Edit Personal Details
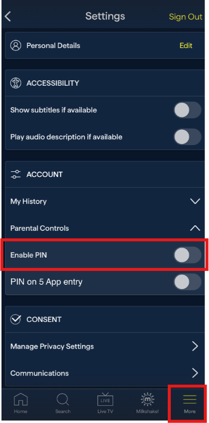 point(186,46)
